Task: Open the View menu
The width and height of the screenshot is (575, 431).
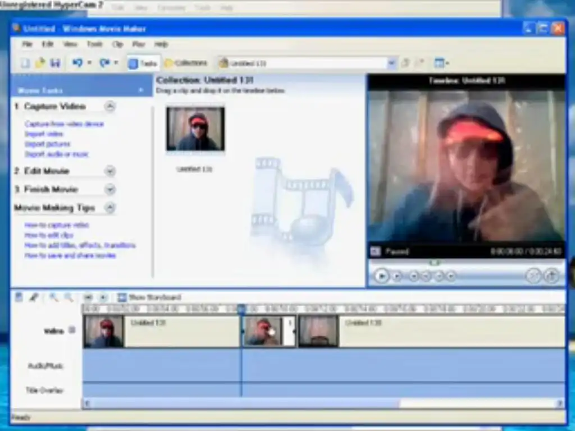Action: (70, 44)
